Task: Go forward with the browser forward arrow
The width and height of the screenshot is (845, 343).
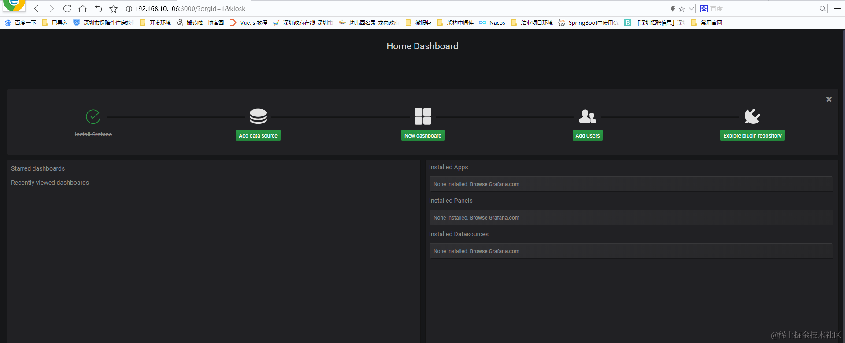Action: point(52,9)
